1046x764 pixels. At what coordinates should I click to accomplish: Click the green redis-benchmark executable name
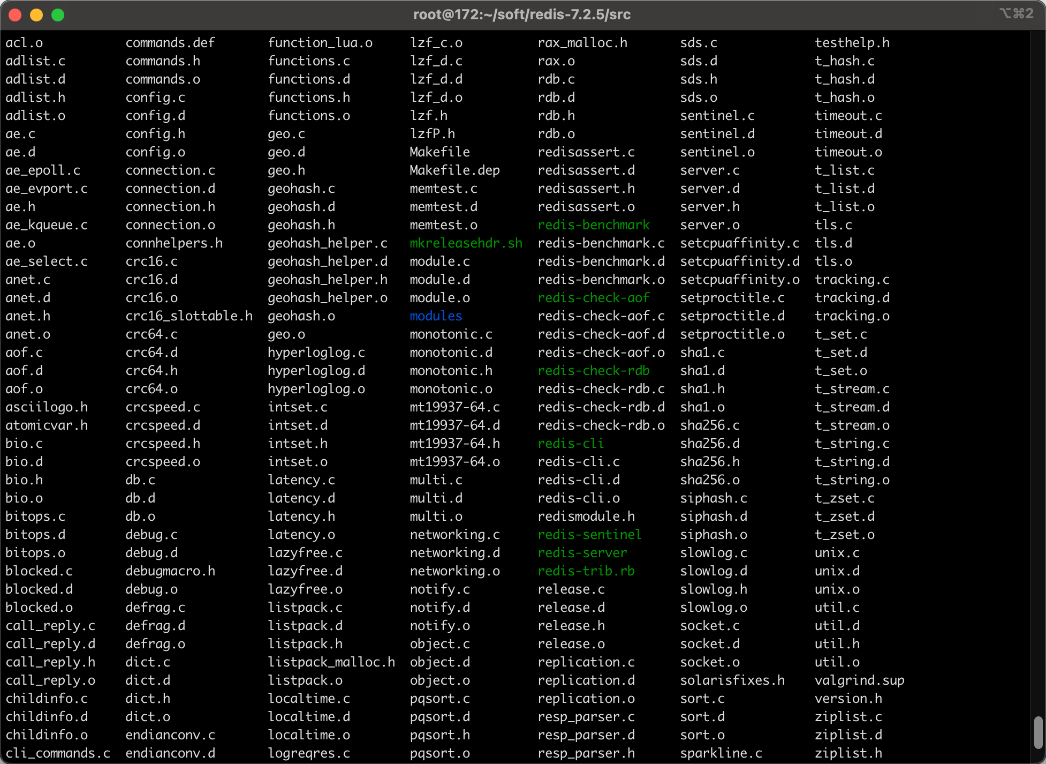[594, 225]
